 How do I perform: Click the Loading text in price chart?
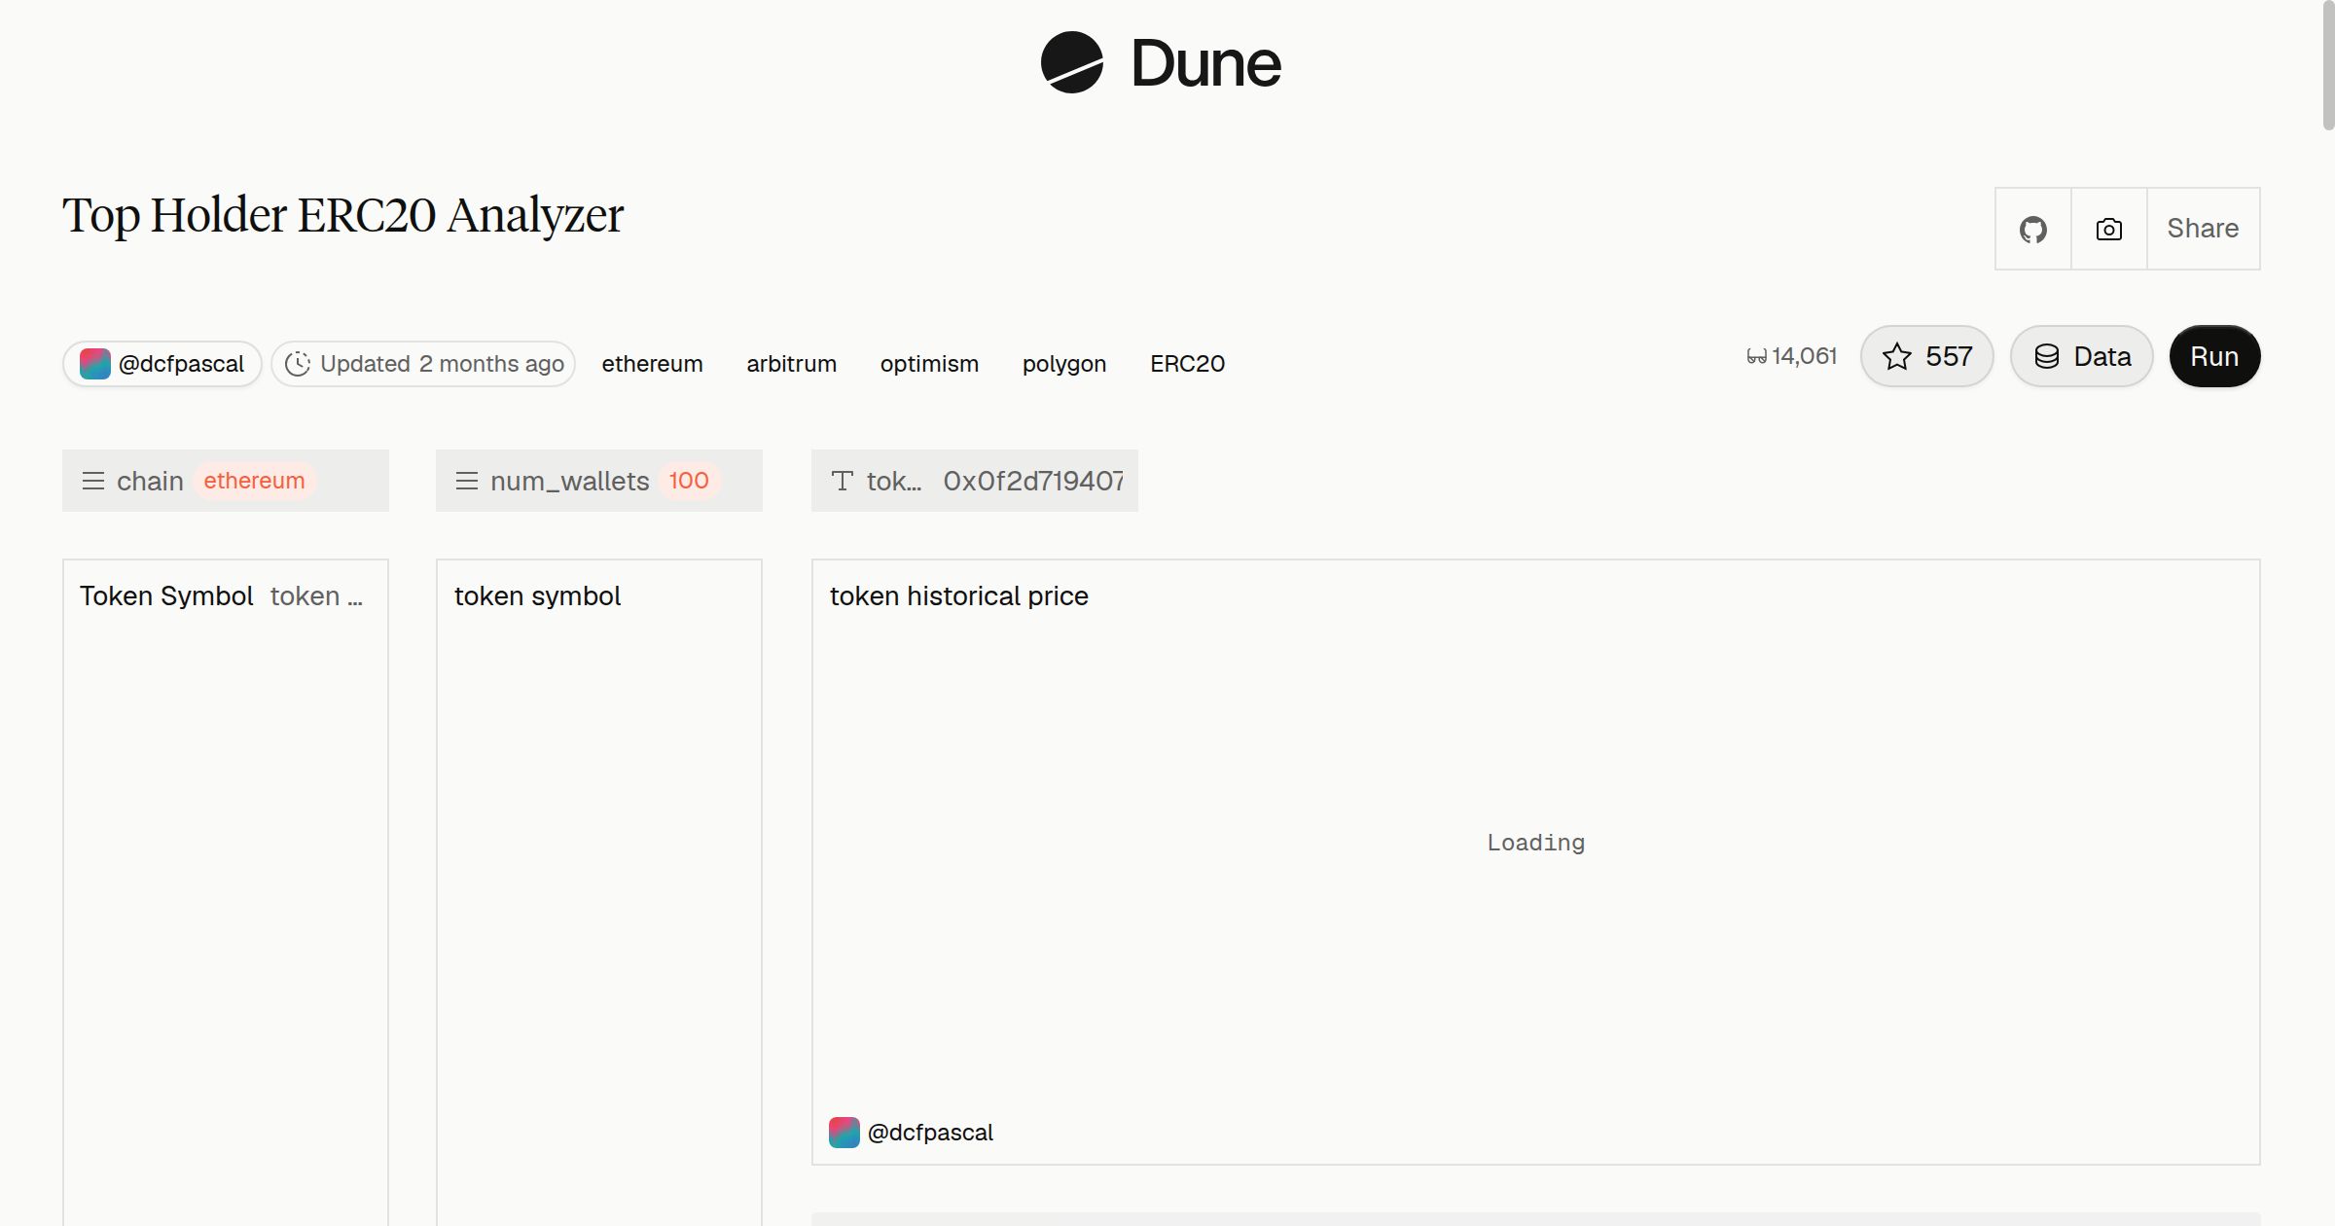point(1535,843)
